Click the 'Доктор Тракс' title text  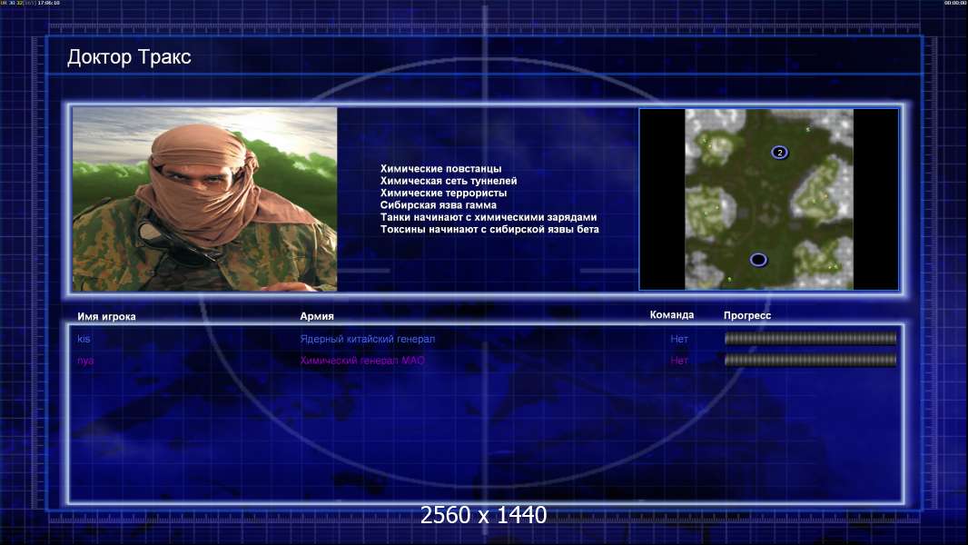click(129, 57)
